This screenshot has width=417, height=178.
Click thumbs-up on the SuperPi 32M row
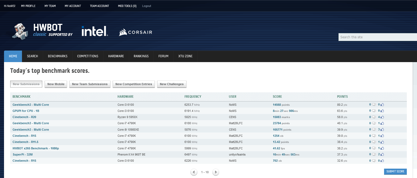(x=382, y=154)
